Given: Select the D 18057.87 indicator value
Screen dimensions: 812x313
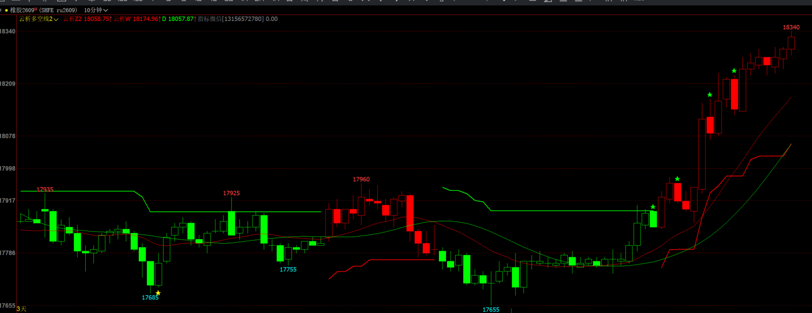Looking at the screenshot, I should pyautogui.click(x=179, y=19).
